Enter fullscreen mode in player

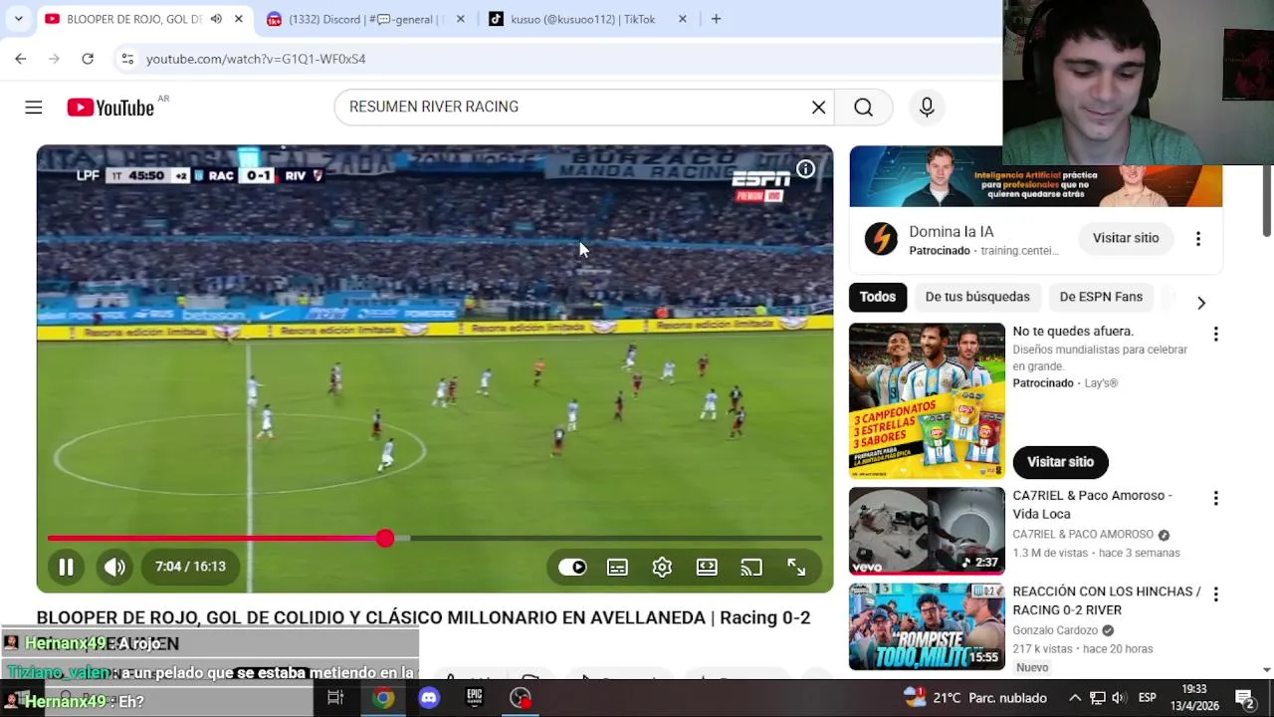point(796,567)
